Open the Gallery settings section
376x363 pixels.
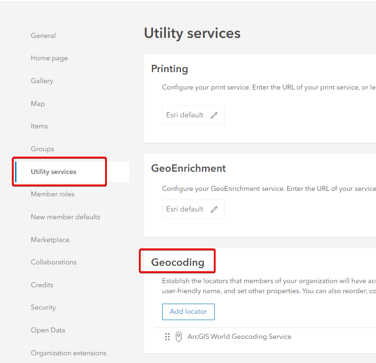[42, 81]
